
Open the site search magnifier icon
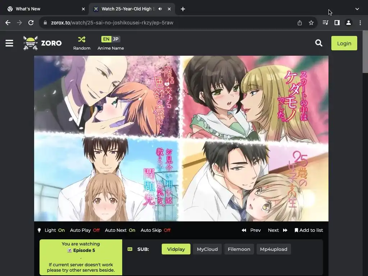pyautogui.click(x=318, y=43)
